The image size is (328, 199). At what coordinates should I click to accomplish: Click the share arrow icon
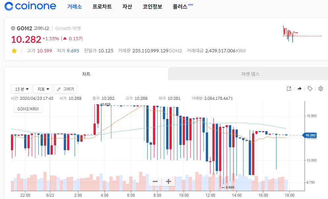(300, 89)
